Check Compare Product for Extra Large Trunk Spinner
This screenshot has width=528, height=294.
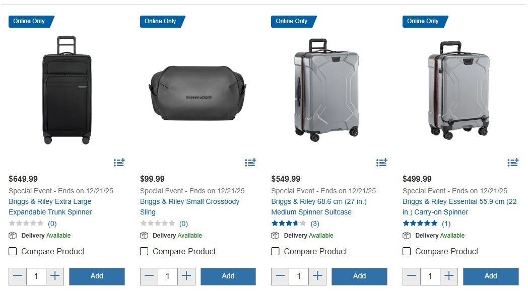click(x=13, y=251)
